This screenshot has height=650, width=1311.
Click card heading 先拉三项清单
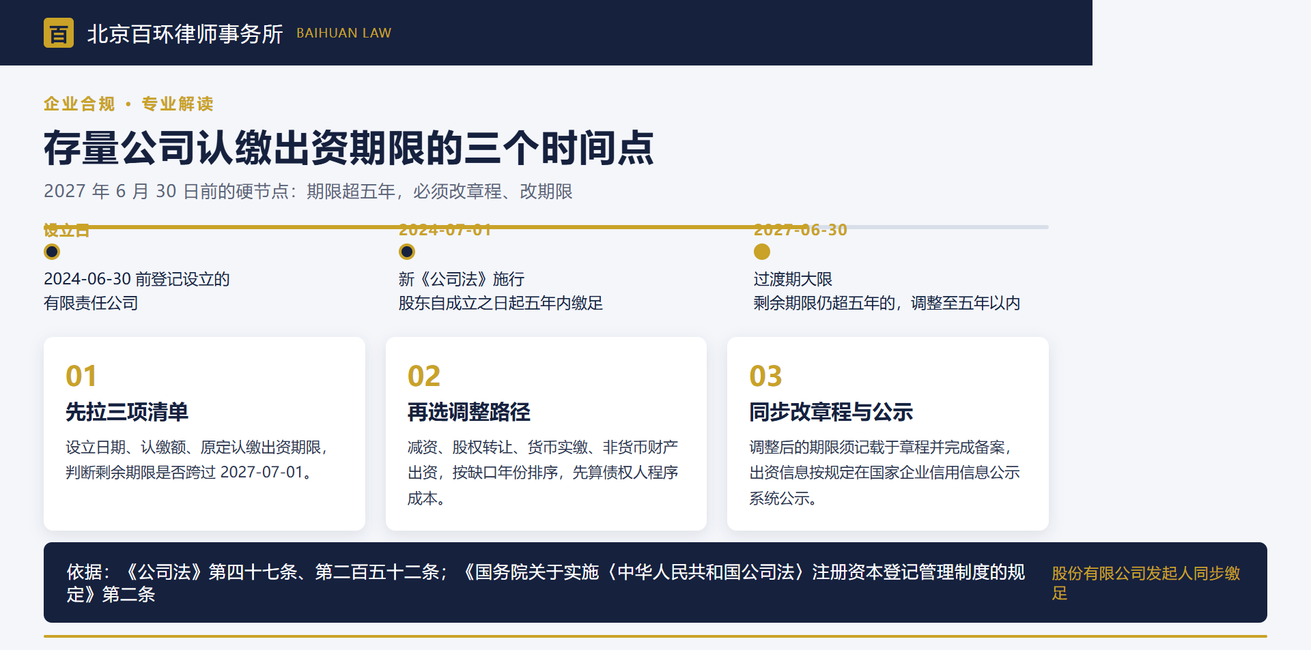coord(127,412)
